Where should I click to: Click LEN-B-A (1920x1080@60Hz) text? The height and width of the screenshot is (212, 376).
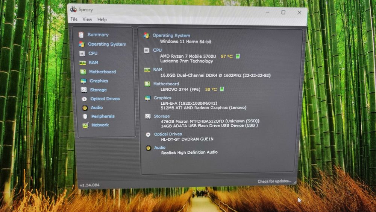(x=189, y=103)
